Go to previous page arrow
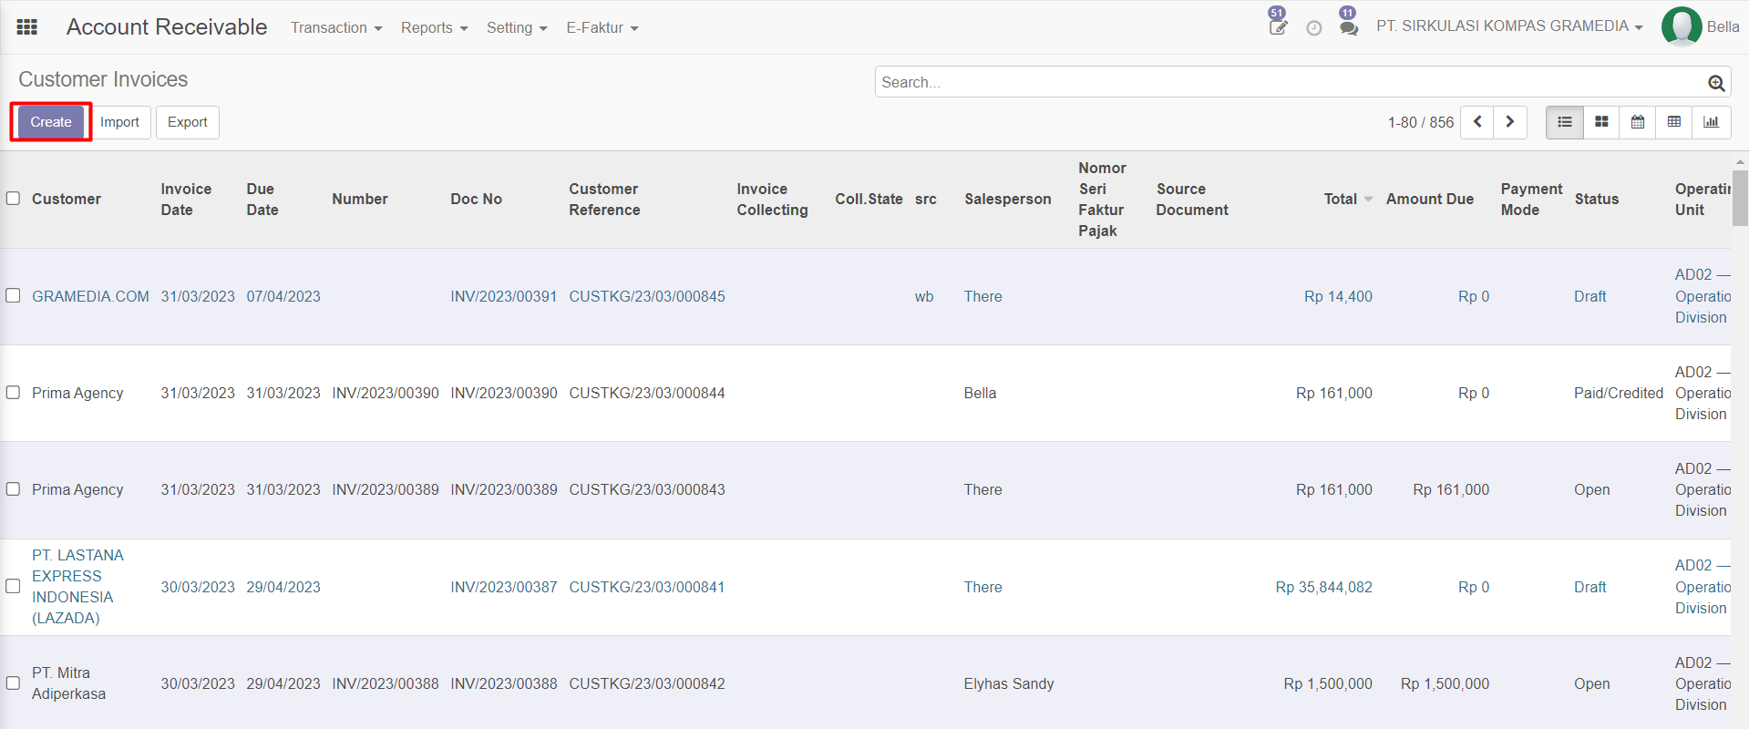The image size is (1749, 729). click(x=1476, y=122)
